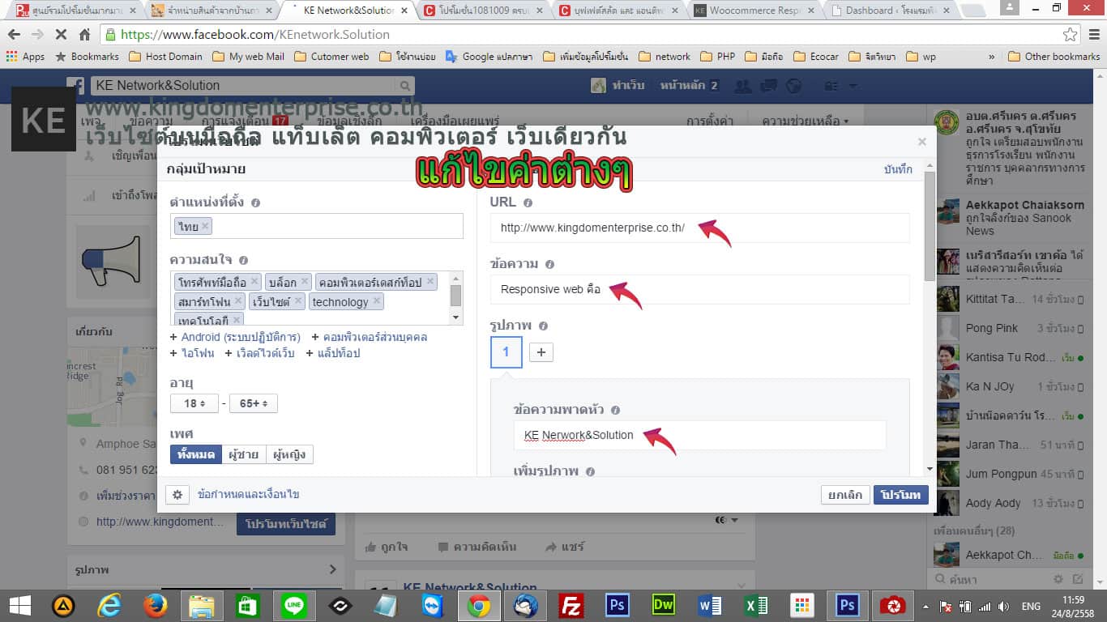The image size is (1107, 622).
Task: Open minimum age 18 dropdown
Action: 194,403
